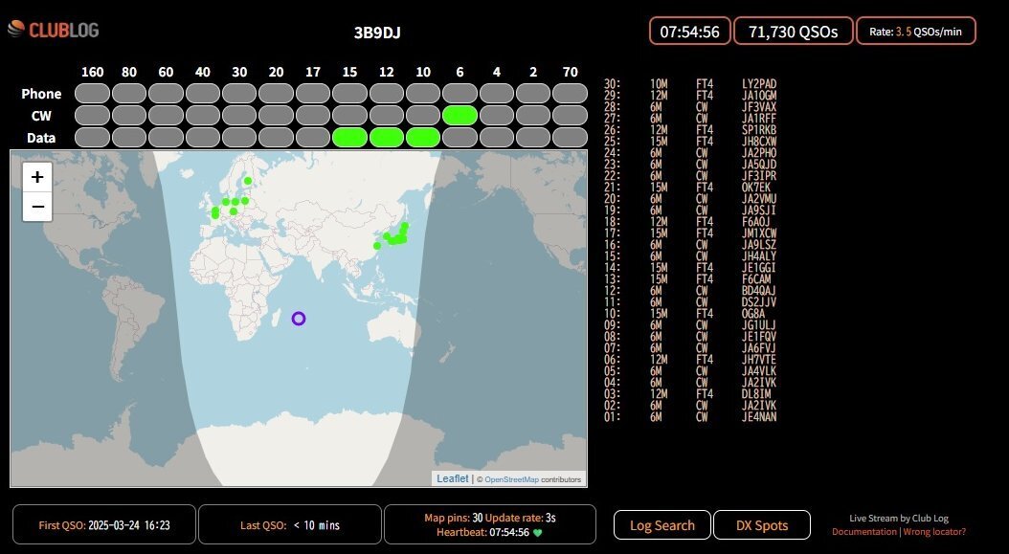Click the green pin over Finland
This screenshot has width=1009, height=554.
[x=247, y=180]
